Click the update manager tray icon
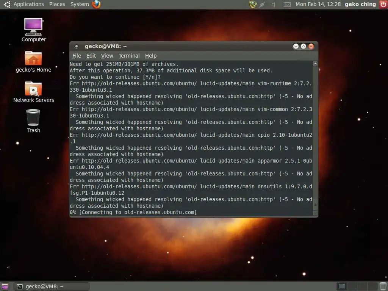The image size is (388, 291). (x=253, y=4)
